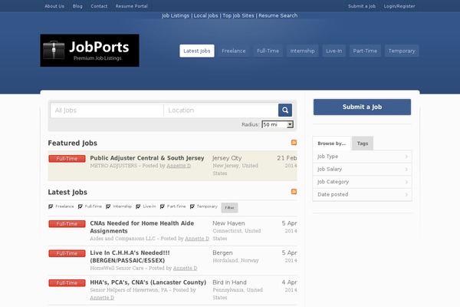Expand Job Category browse option
Image resolution: width=460 pixels, height=307 pixels.
(x=363, y=182)
